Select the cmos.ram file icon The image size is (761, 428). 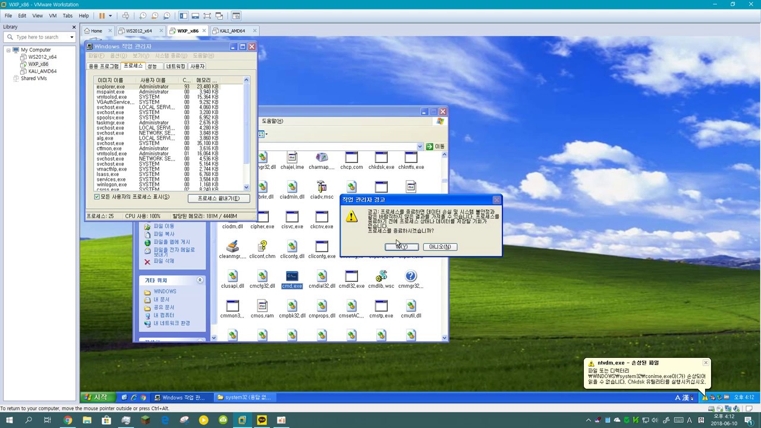(262, 310)
